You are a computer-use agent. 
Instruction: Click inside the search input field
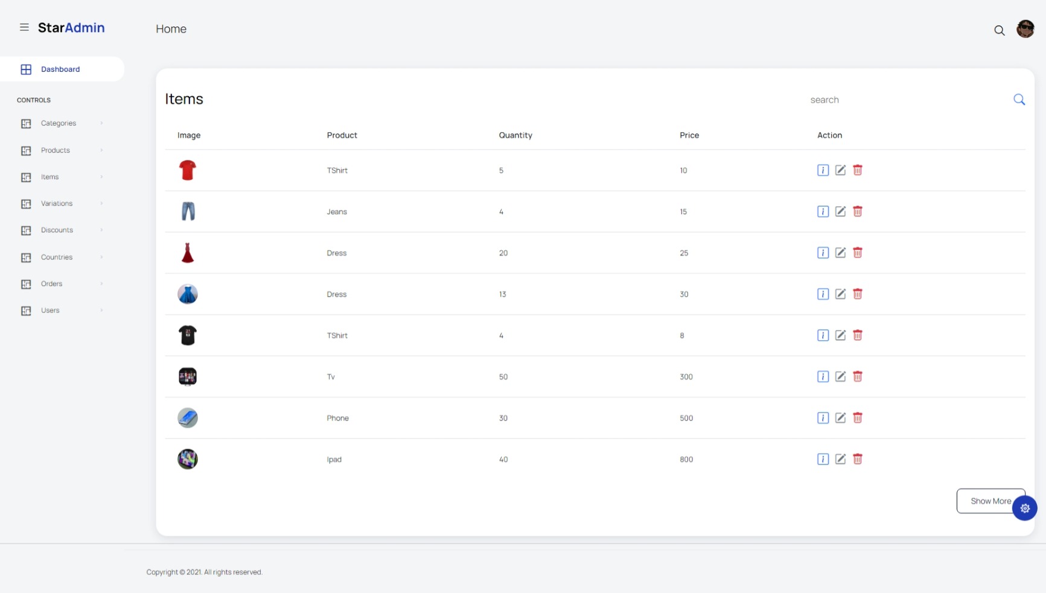coord(875,100)
